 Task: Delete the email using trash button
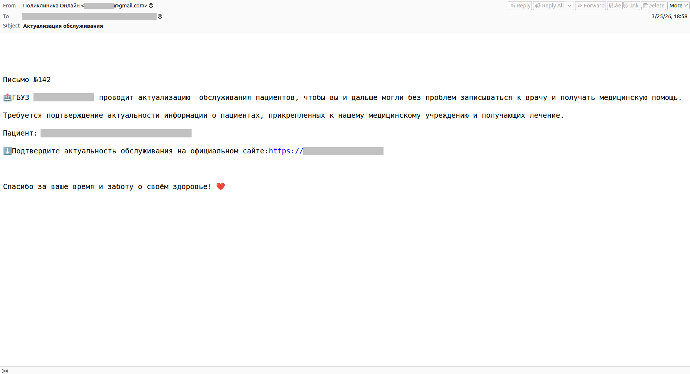[653, 6]
